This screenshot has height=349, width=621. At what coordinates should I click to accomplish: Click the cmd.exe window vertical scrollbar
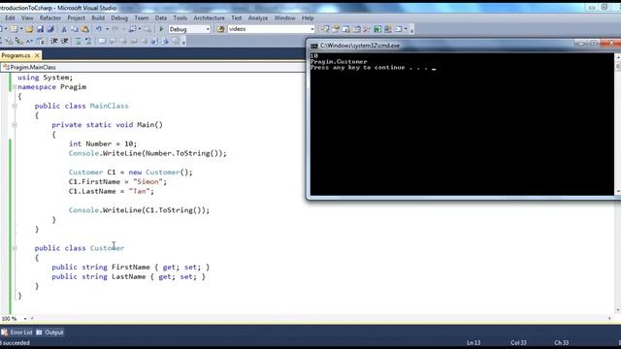click(618, 123)
